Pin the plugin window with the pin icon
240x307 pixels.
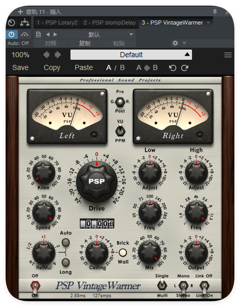(x=215, y=12)
